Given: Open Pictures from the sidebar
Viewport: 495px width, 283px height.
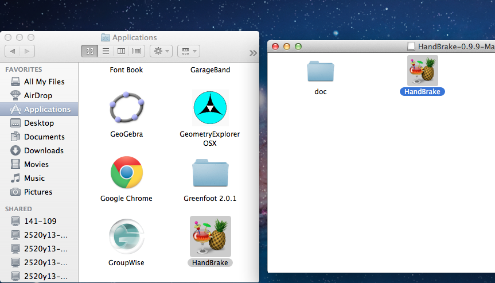Looking at the screenshot, I should (39, 192).
